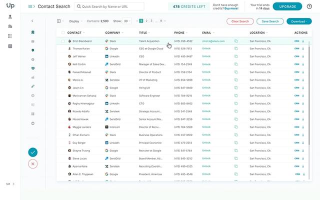
Task: Go to page 2 of results
Action: click(146, 21)
